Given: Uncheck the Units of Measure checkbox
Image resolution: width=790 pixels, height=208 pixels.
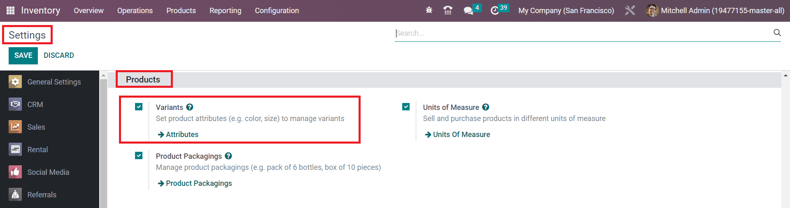Looking at the screenshot, I should tap(406, 107).
